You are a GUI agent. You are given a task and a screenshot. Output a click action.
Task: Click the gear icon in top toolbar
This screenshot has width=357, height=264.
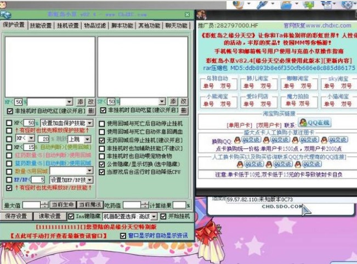coord(348,4)
